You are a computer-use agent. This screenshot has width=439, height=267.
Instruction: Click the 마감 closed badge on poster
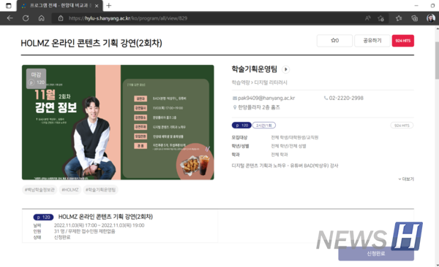coord(36,79)
